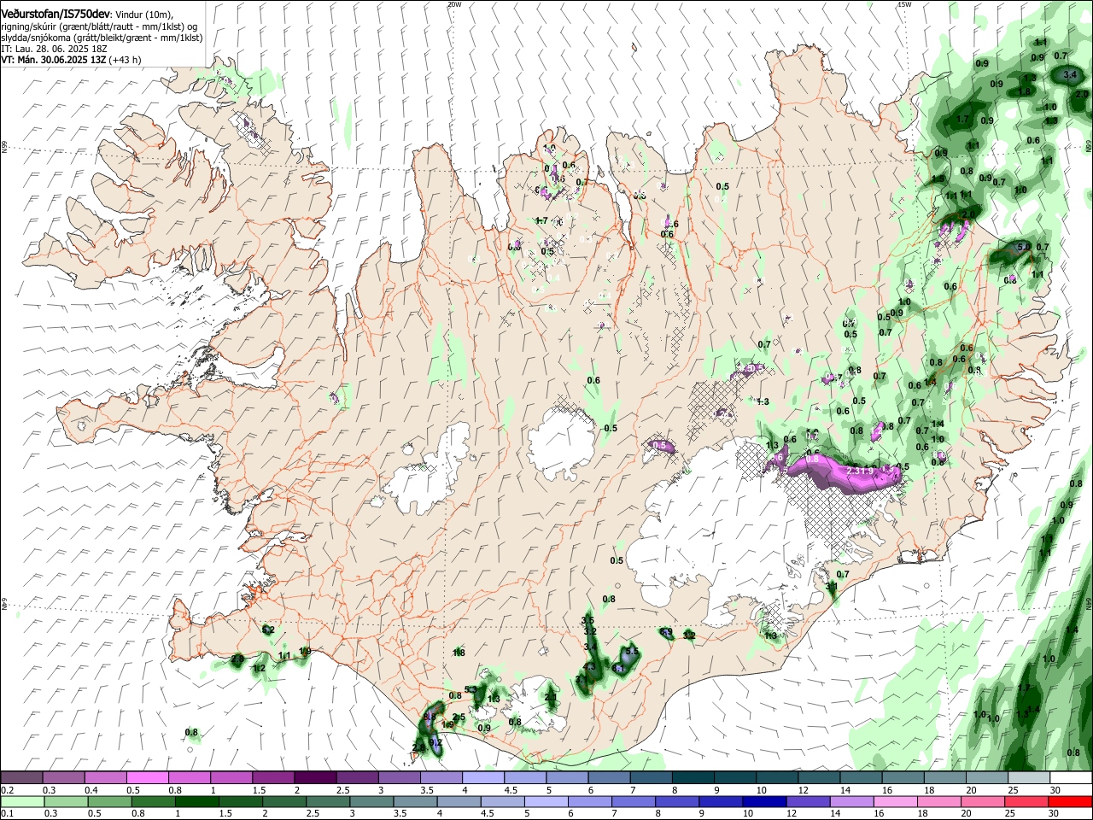1093x820 pixels.
Task: Click the dark teal 8 swatch in top scale
Action: pos(693,778)
